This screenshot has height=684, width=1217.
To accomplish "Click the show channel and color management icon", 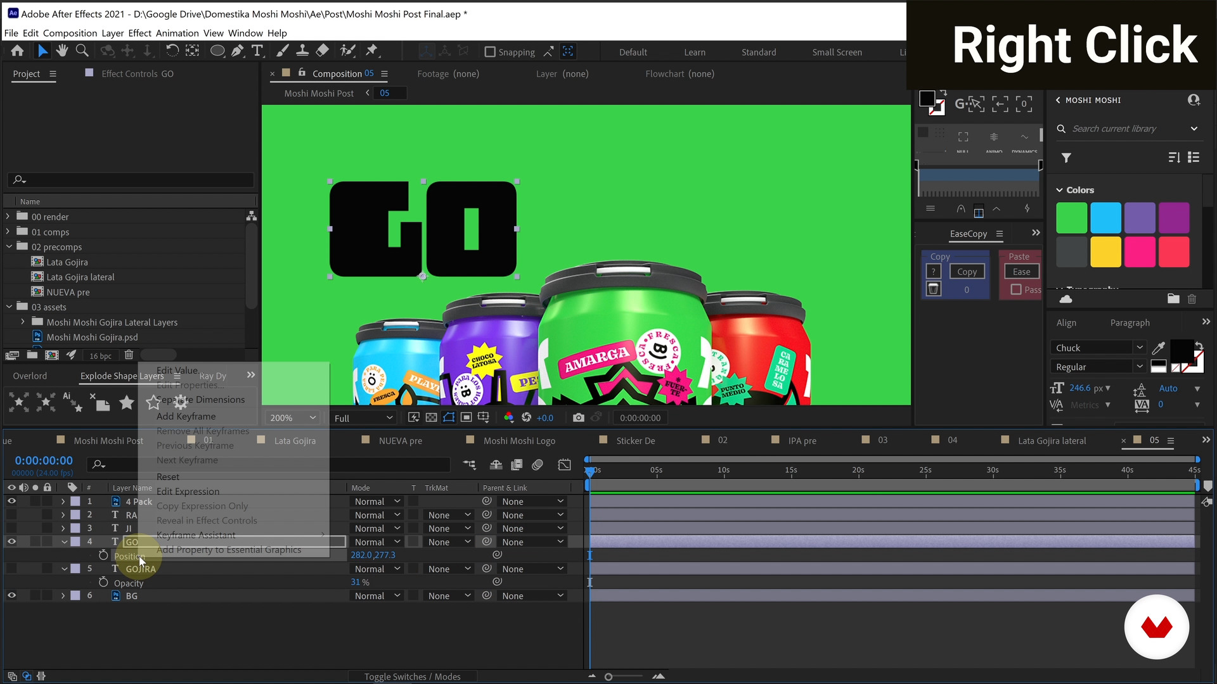I will tap(508, 417).
